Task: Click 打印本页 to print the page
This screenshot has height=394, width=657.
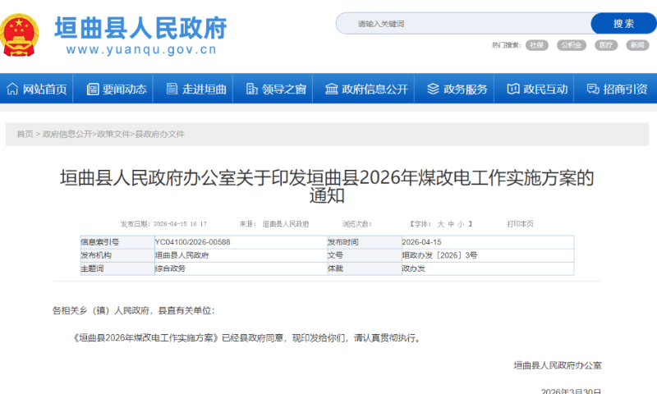Action: (x=520, y=223)
